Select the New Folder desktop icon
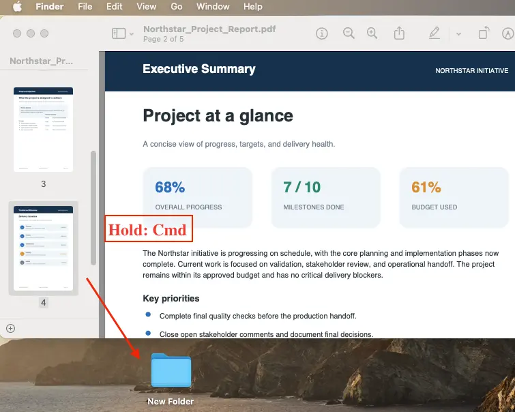This screenshot has height=412, width=515. pos(171,370)
